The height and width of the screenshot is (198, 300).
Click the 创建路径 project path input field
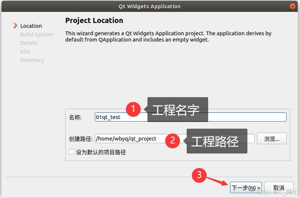point(175,138)
